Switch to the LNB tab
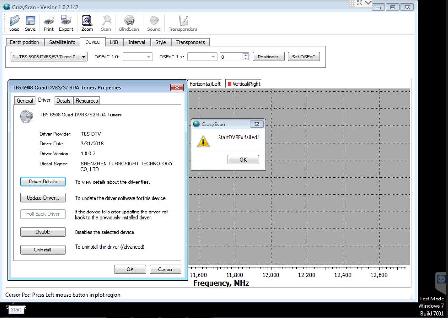 point(114,42)
